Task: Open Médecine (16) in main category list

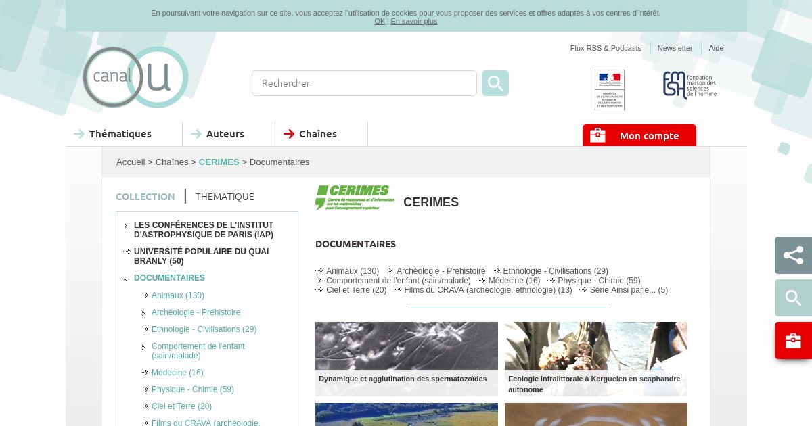Action: pos(514,281)
